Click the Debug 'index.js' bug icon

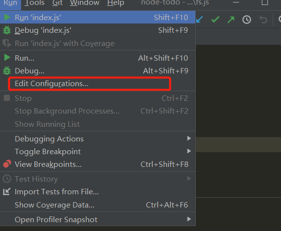[x=7, y=30]
